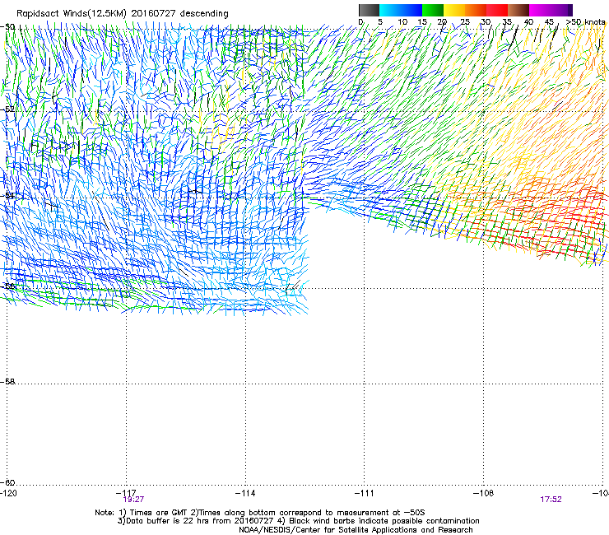Click the purple 17:52 time label
This screenshot has height=535, width=609.
551,500
